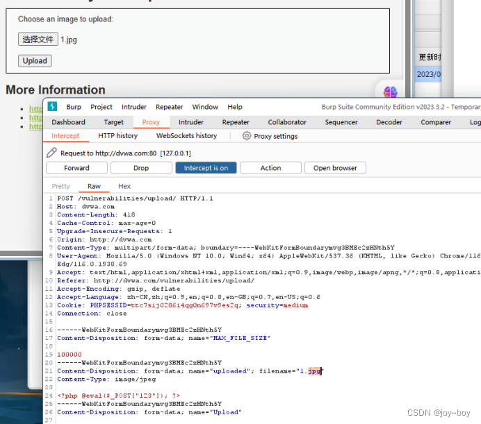Open the Comparer tab
Image resolution: width=481 pixels, height=424 pixels.
[x=436, y=122]
